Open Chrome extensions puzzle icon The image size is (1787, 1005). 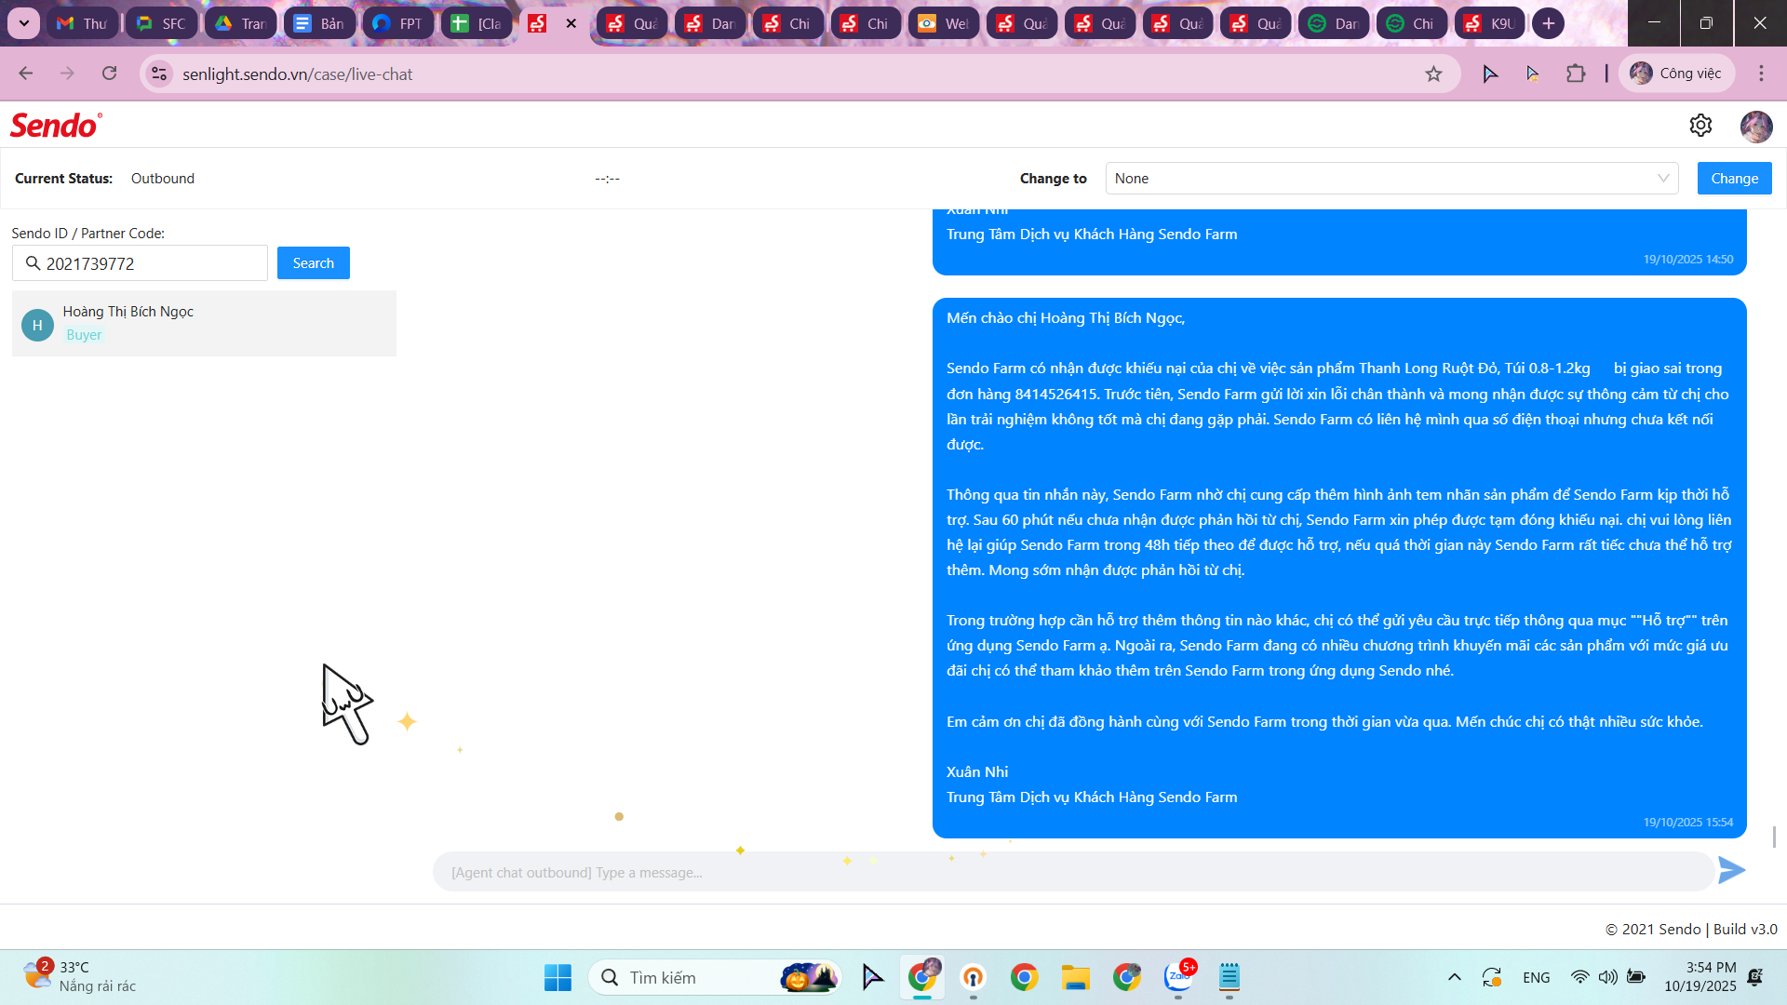point(1576,74)
